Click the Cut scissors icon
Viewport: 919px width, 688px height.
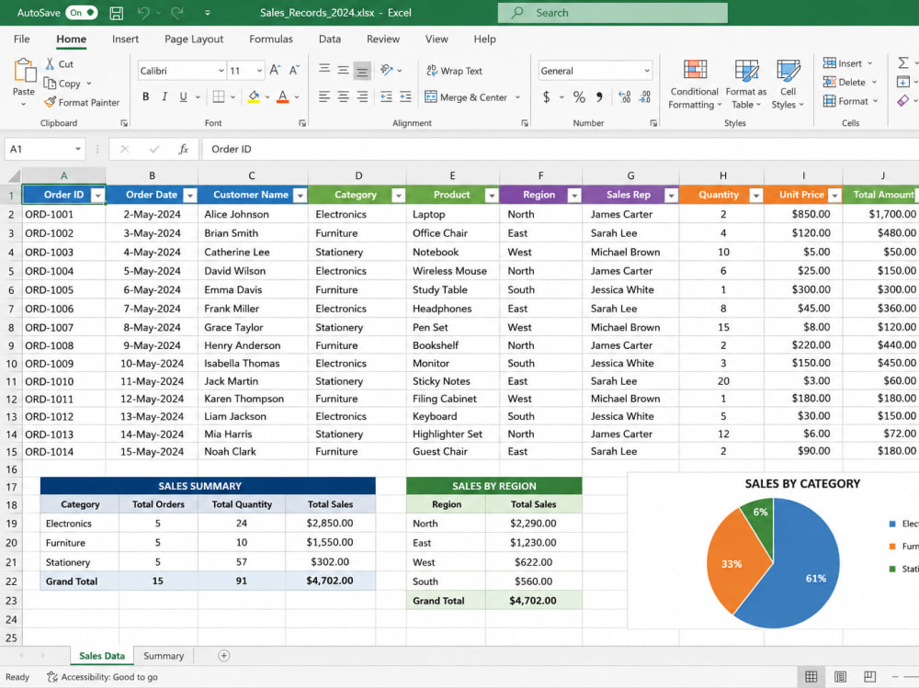click(x=51, y=64)
